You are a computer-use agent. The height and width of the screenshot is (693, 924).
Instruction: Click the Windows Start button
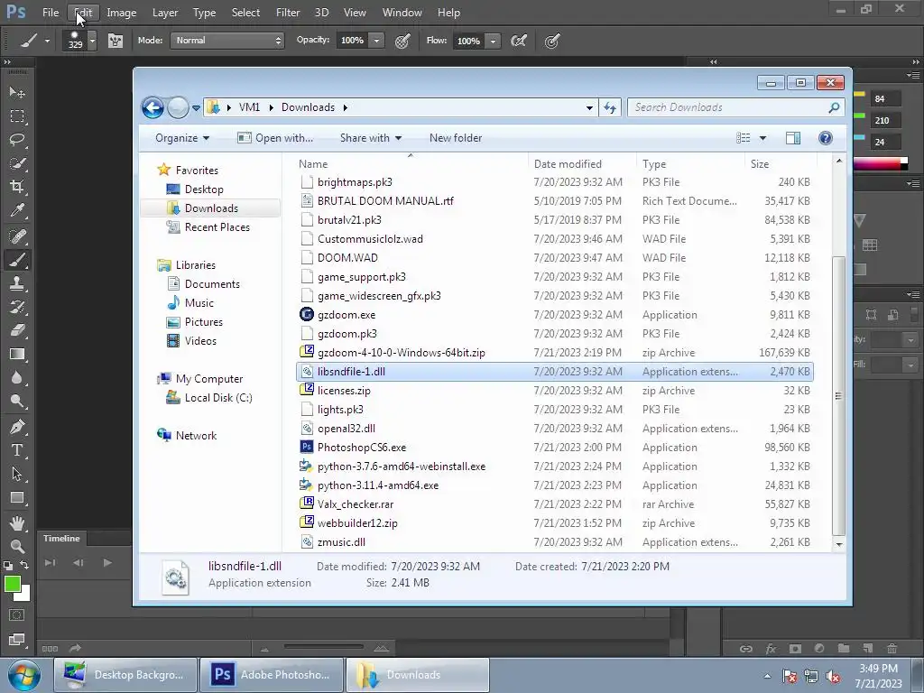(24, 675)
